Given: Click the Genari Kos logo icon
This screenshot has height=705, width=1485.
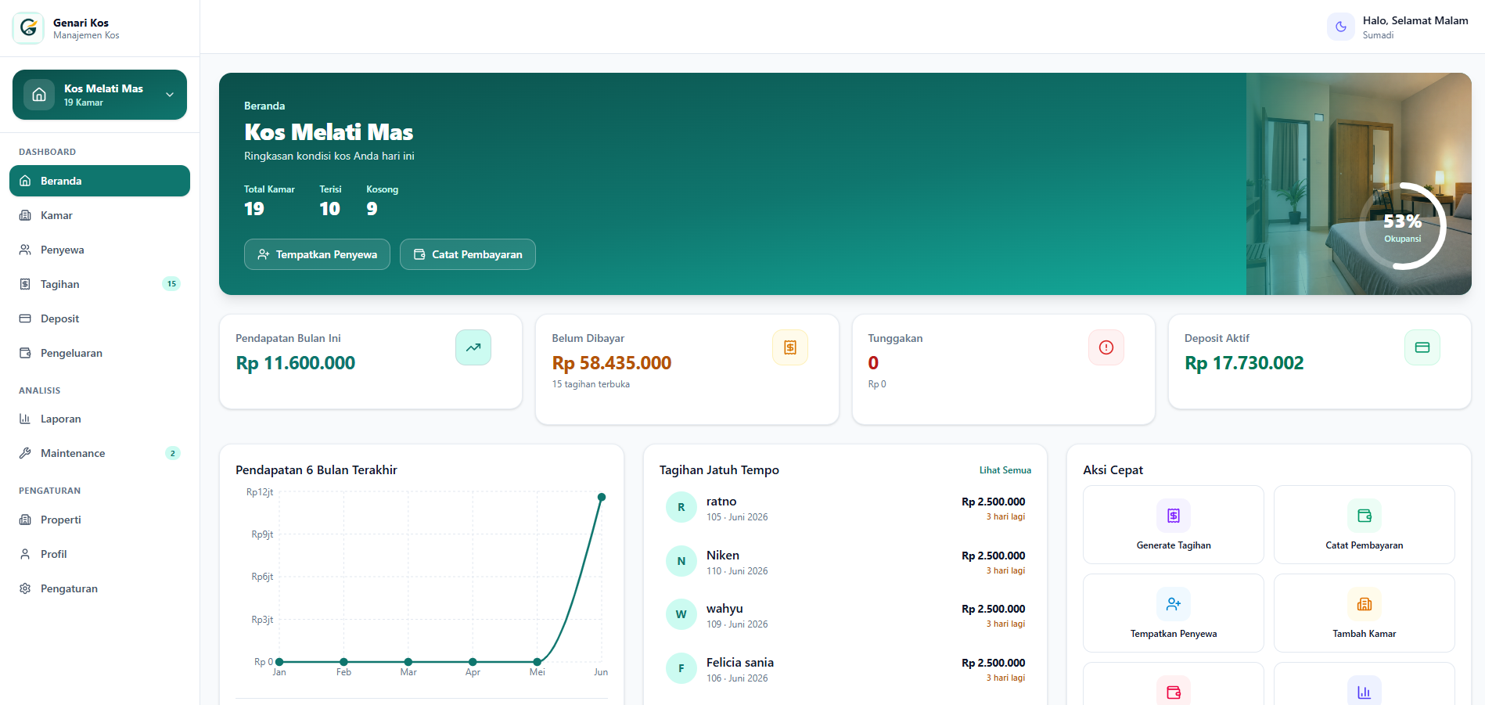Looking at the screenshot, I should (x=28, y=28).
